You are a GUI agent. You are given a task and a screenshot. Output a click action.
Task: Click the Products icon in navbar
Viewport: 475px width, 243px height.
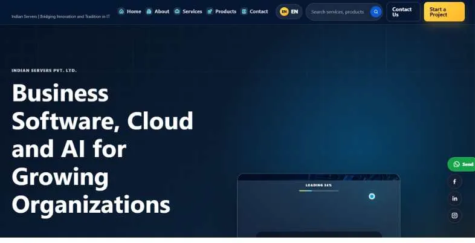tap(210, 11)
